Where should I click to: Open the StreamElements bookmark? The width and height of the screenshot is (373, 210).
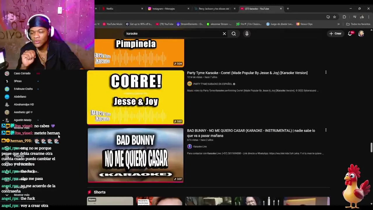tap(190, 24)
